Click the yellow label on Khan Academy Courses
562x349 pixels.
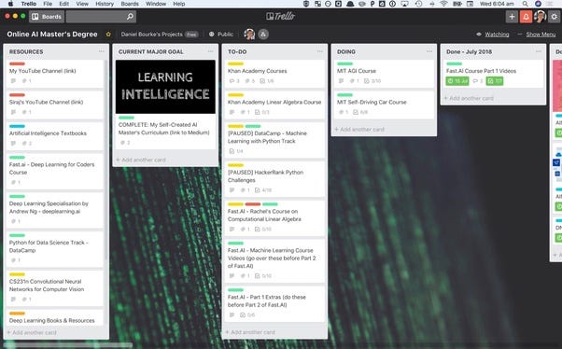(235, 63)
